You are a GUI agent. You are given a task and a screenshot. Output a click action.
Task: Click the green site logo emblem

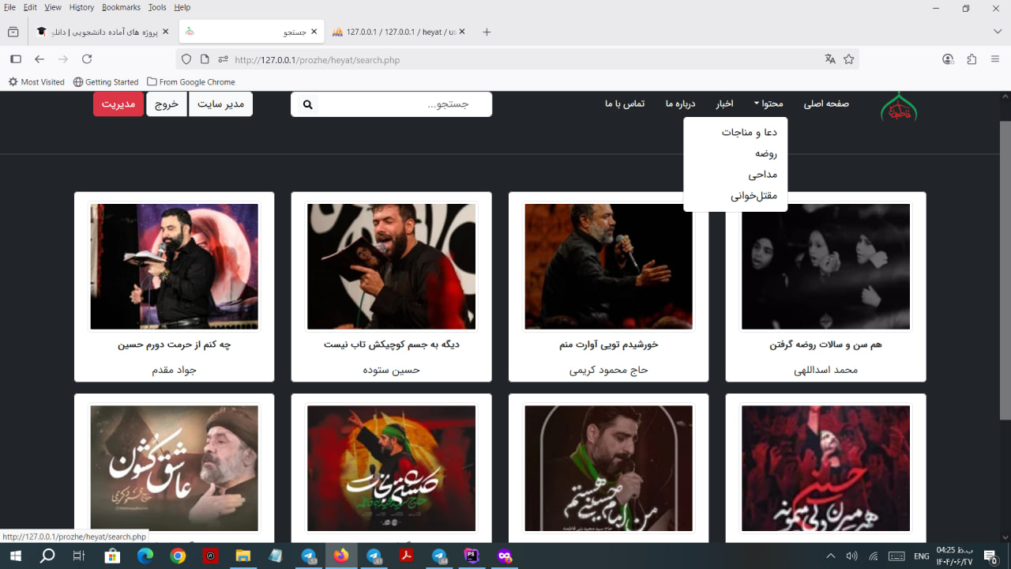pyautogui.click(x=899, y=107)
